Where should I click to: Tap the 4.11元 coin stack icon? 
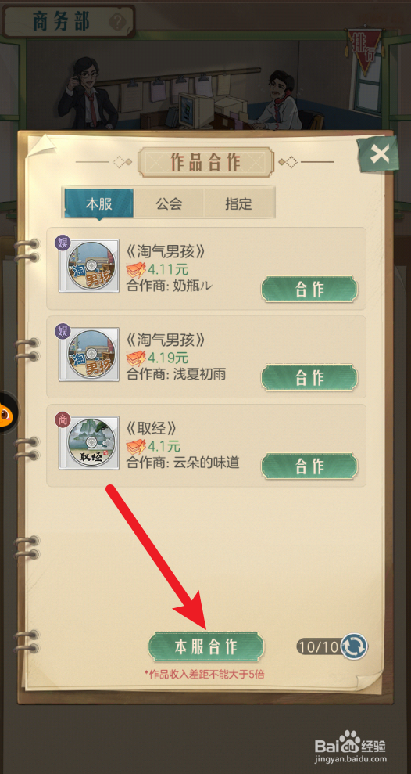coord(136,269)
